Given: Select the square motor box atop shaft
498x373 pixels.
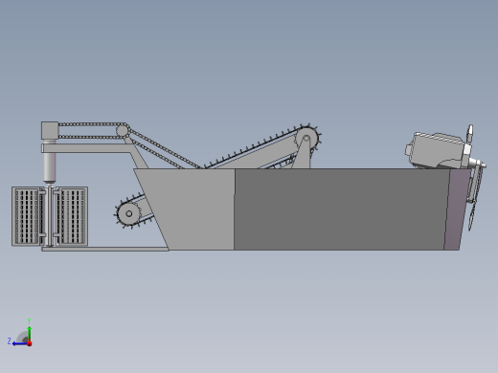Looking at the screenshot, I should [50, 130].
